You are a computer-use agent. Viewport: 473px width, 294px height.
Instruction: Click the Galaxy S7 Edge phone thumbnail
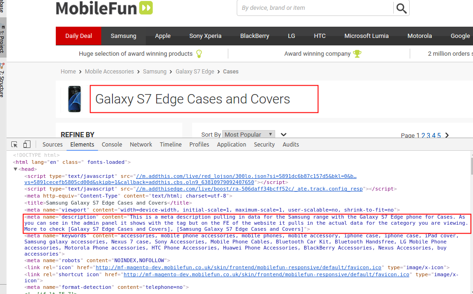click(x=75, y=99)
